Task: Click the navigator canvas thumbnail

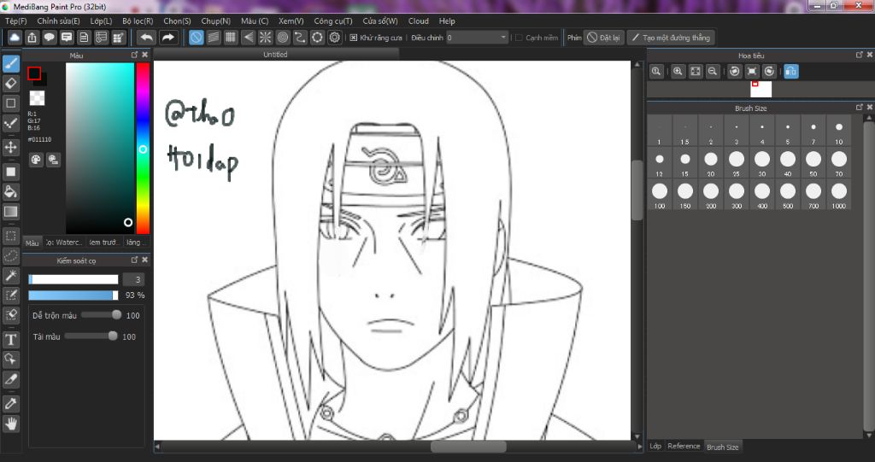Action: pyautogui.click(x=761, y=90)
